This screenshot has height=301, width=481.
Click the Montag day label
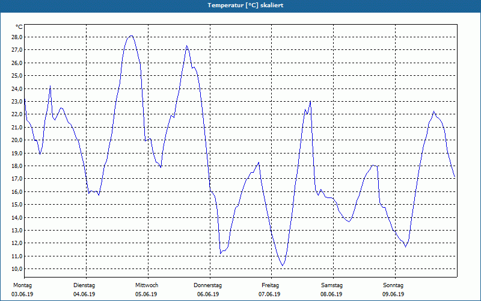pyautogui.click(x=22, y=285)
